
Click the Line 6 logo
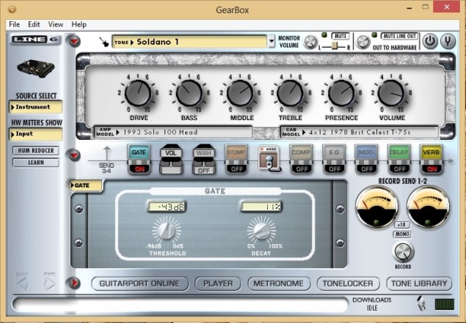pos(35,39)
